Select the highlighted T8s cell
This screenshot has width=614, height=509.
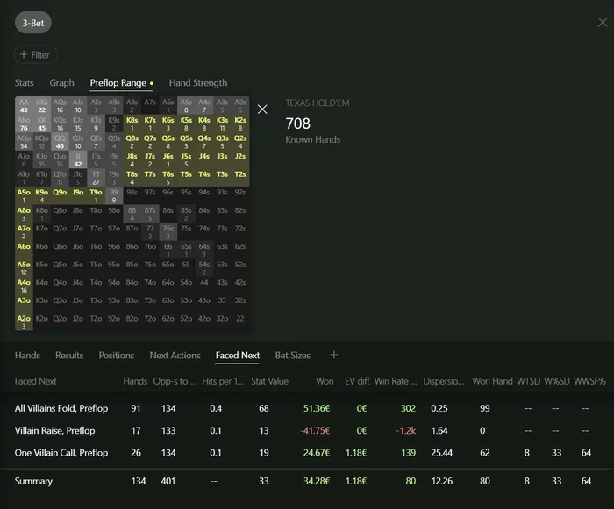(132, 178)
